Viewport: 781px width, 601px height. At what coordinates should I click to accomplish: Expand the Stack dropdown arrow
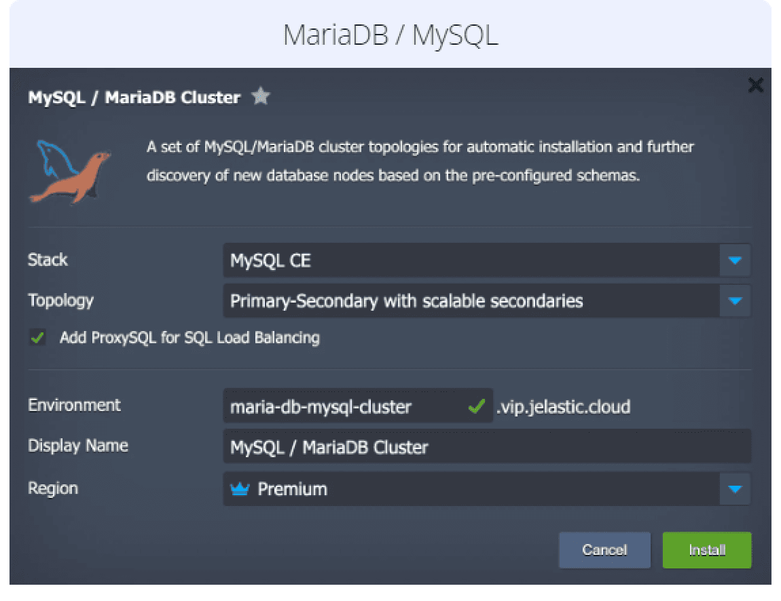tap(735, 260)
